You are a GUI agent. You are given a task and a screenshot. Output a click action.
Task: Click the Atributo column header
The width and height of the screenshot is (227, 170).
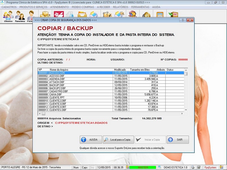pyautogui.click(x=161, y=70)
